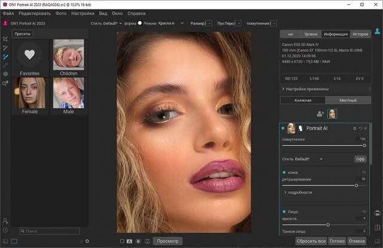Reset the Portrait AI panel with undo arrow
This screenshot has width=383, height=248.
pos(360,128)
